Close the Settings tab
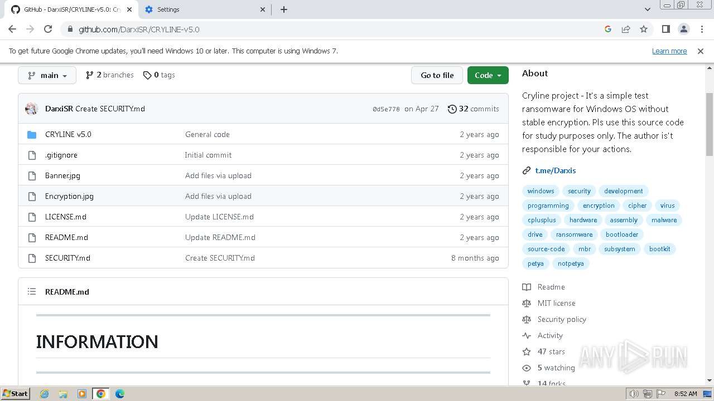Image resolution: width=714 pixels, height=401 pixels. click(x=263, y=9)
